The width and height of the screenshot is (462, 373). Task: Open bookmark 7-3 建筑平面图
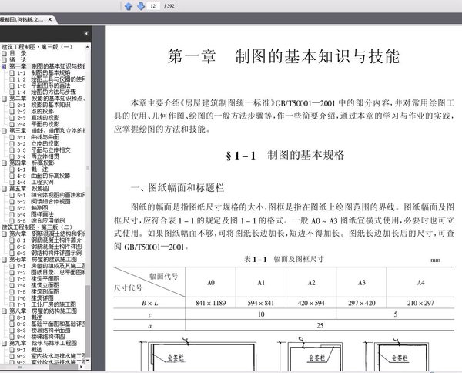tap(38, 279)
